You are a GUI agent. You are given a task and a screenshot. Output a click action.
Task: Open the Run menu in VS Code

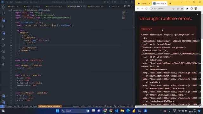[x=36, y=2]
